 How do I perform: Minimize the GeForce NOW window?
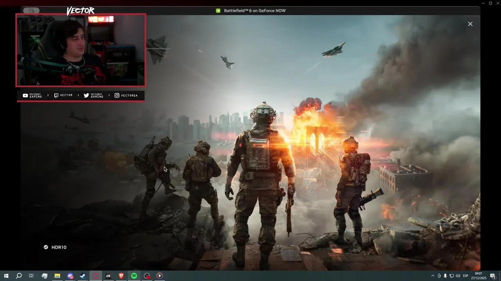point(483,3)
